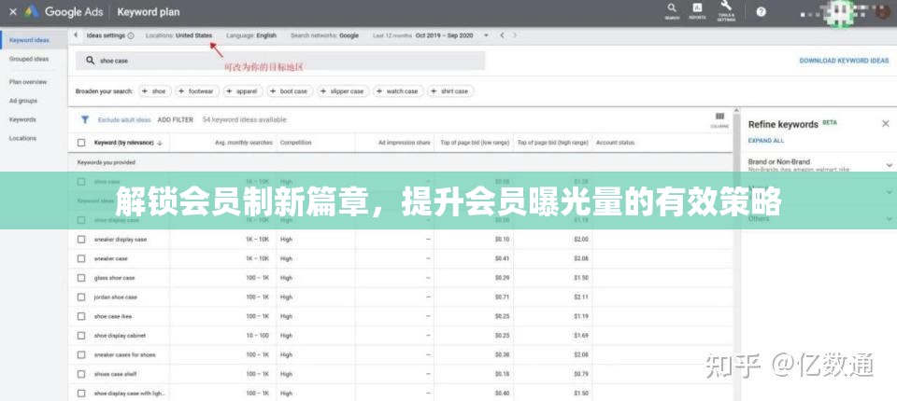The height and width of the screenshot is (401, 897).
Task: Tick the select-all checkbox in the table header
Action: pos(81,143)
